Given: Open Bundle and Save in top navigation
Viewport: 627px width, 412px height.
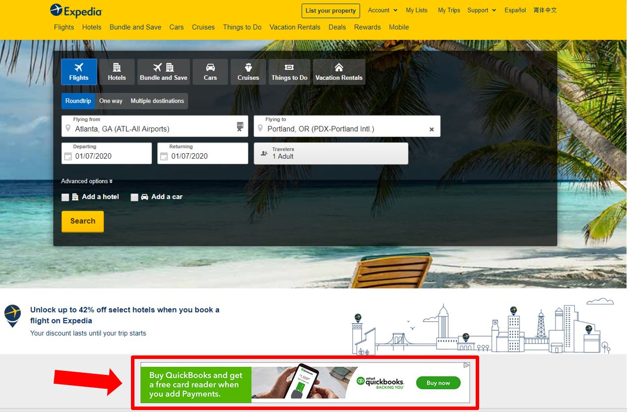Looking at the screenshot, I should pos(135,27).
